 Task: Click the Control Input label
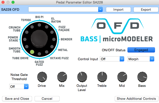pos(88,59)
